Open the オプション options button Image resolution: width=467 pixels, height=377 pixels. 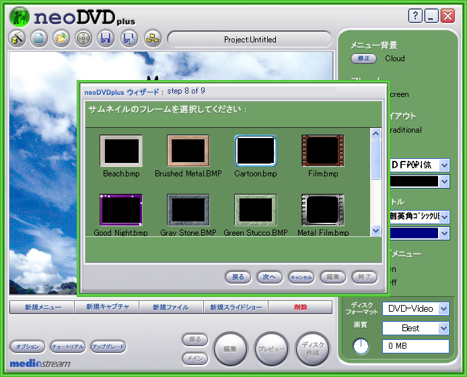[28, 347]
